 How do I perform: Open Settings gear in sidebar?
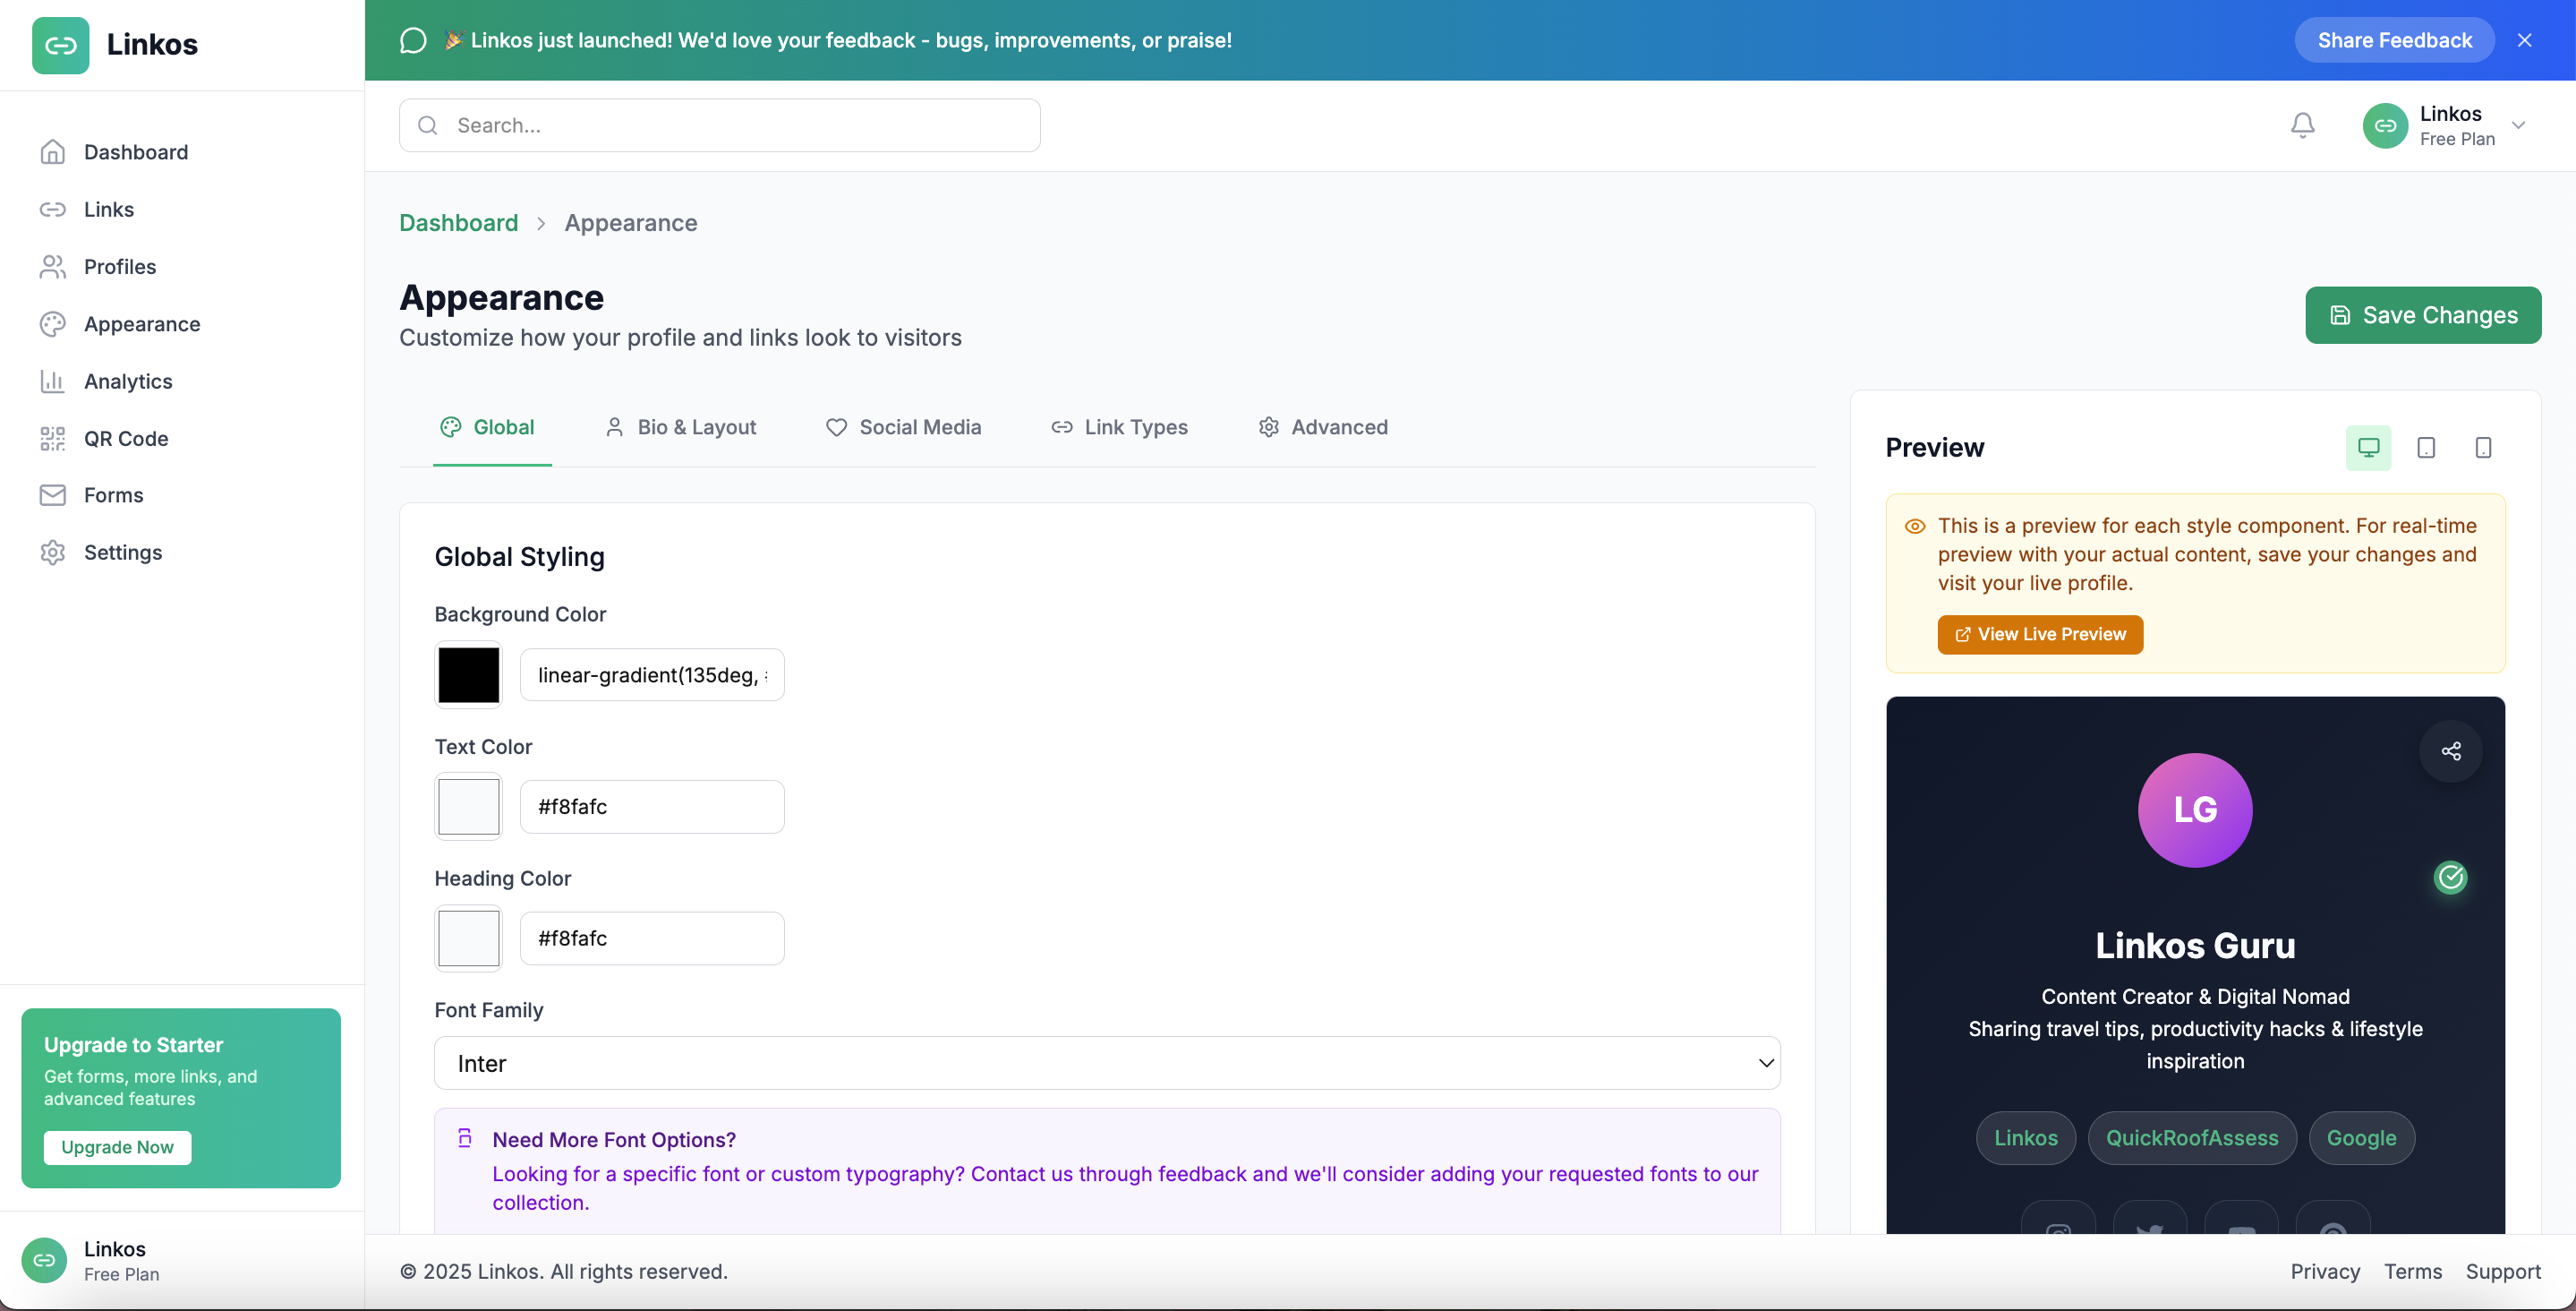pyautogui.click(x=122, y=553)
